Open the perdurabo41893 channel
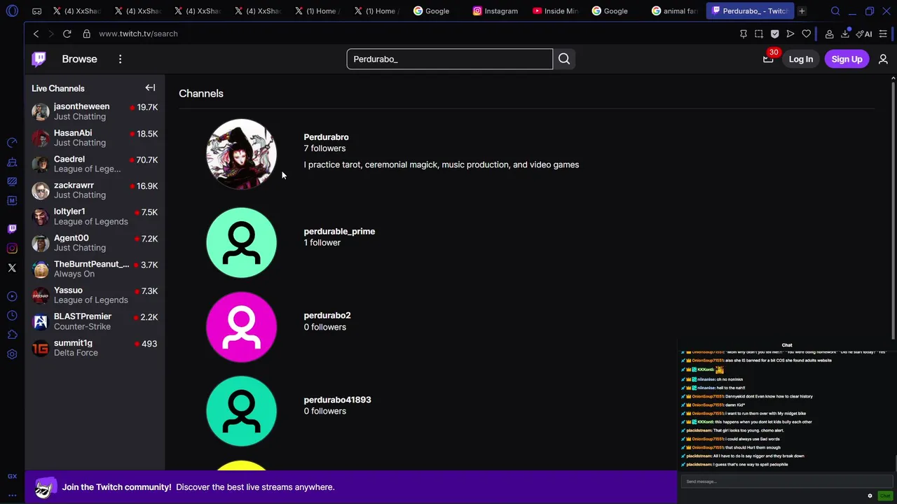897x504 pixels. (337, 400)
